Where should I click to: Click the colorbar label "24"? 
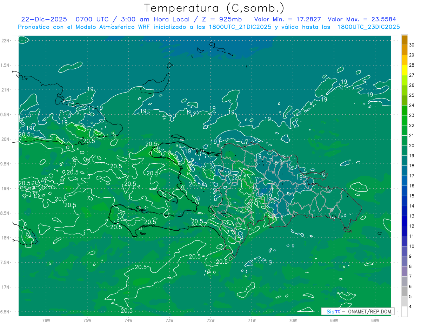pyautogui.click(x=412, y=105)
